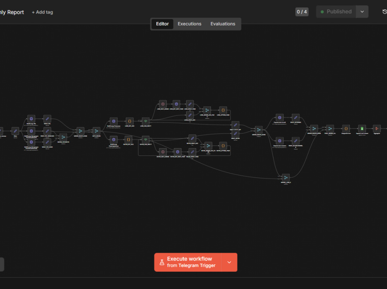Select the MERGE_1_AND_3 merge node
This screenshot has width=387, height=289.
click(286, 177)
